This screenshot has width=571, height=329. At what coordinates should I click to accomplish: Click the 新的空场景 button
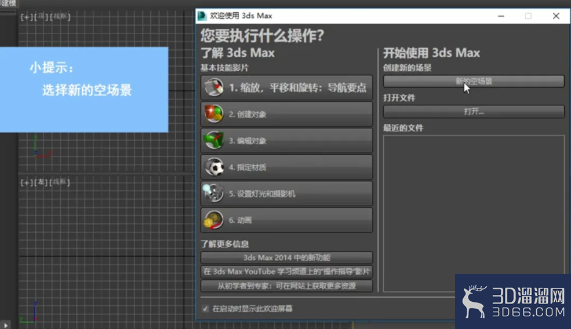[474, 81]
